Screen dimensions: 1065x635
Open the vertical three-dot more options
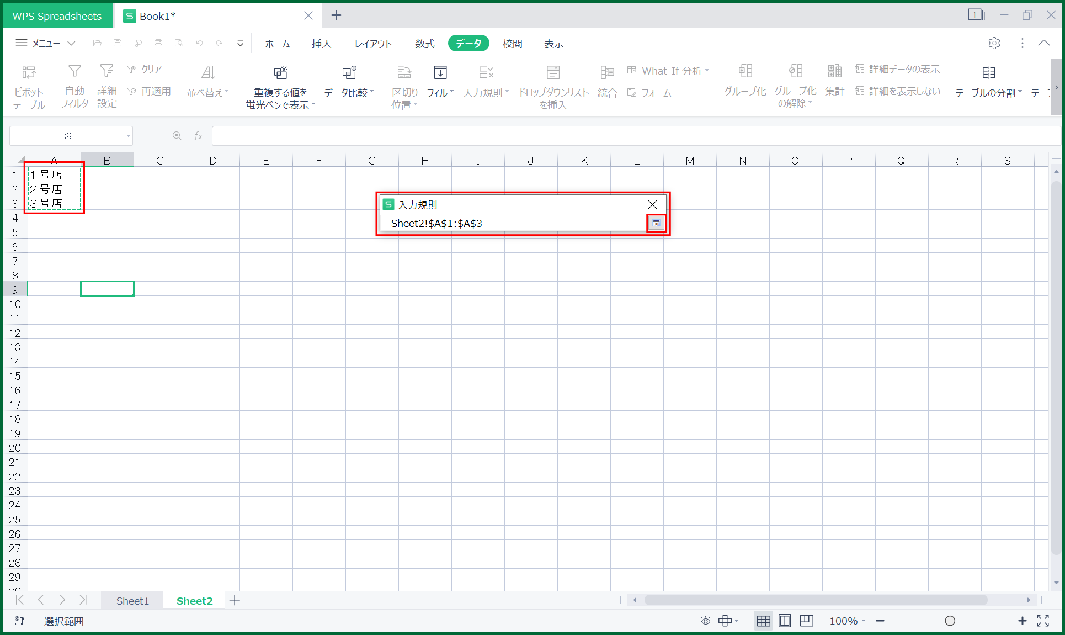tap(1022, 43)
